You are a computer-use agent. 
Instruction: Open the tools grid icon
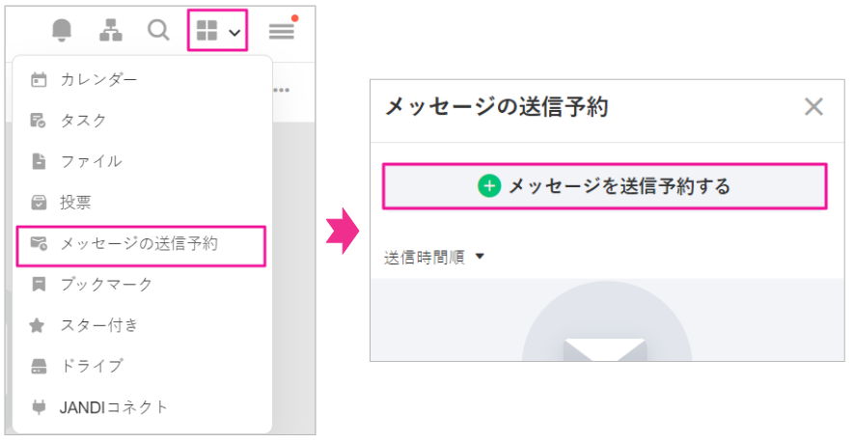207,31
